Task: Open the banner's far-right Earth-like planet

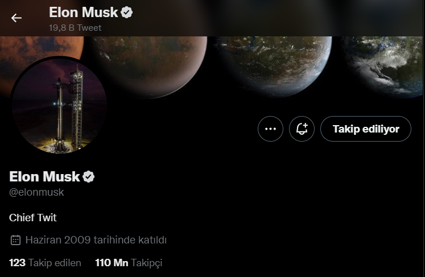Action: [387, 63]
